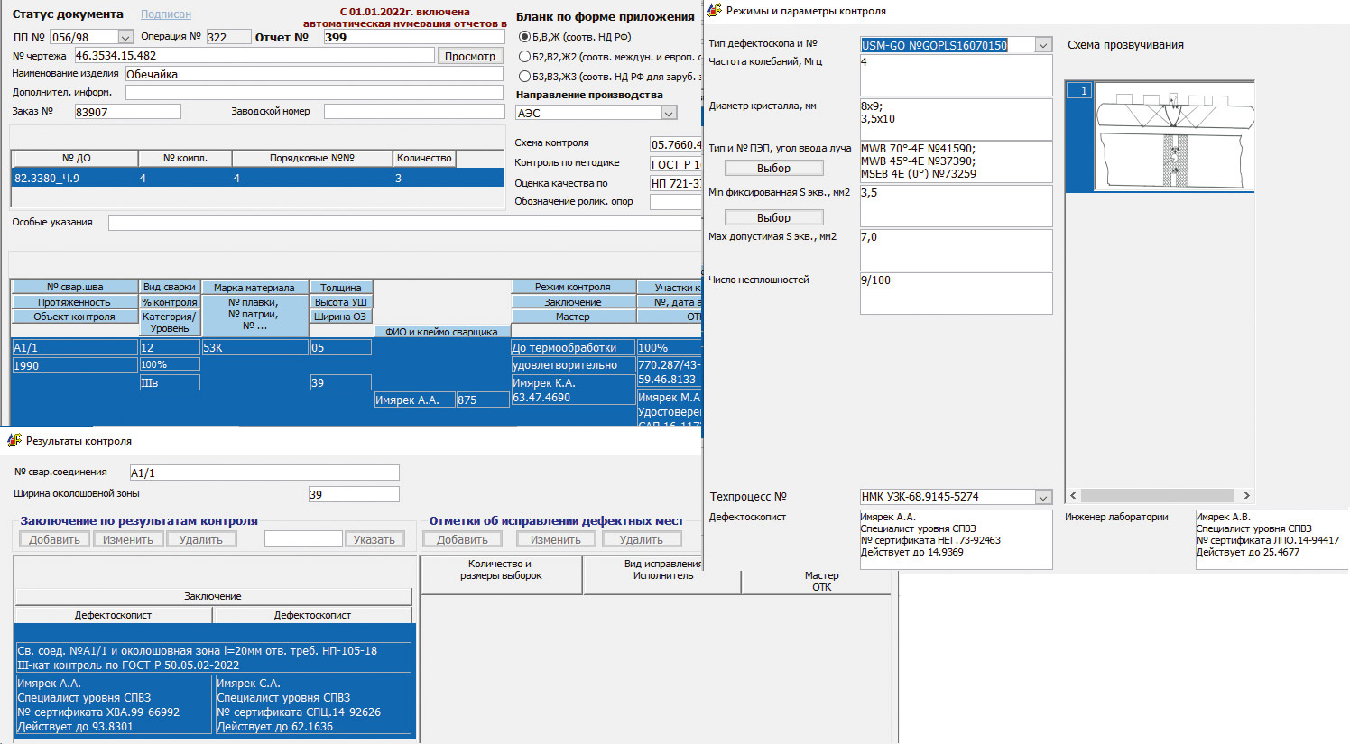Image resolution: width=1350 pixels, height=744 pixels.
Task: Click Добавить in Заключение по результатам контроля
Action: (x=54, y=539)
